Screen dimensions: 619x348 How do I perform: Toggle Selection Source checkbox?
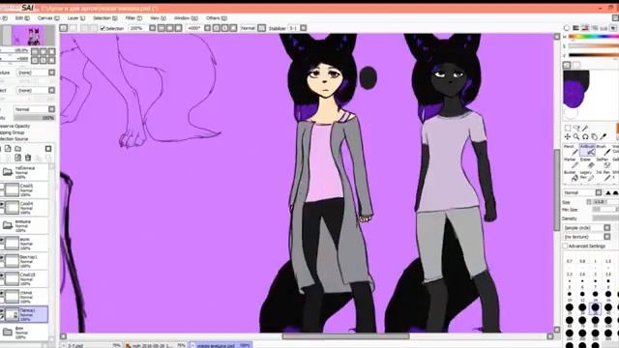click(x=14, y=139)
